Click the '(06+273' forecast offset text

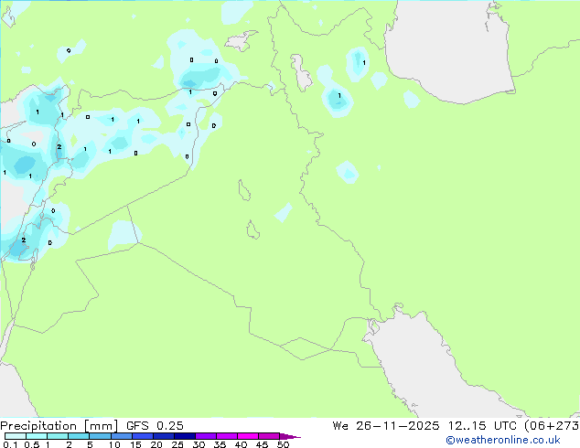pyautogui.click(x=552, y=426)
